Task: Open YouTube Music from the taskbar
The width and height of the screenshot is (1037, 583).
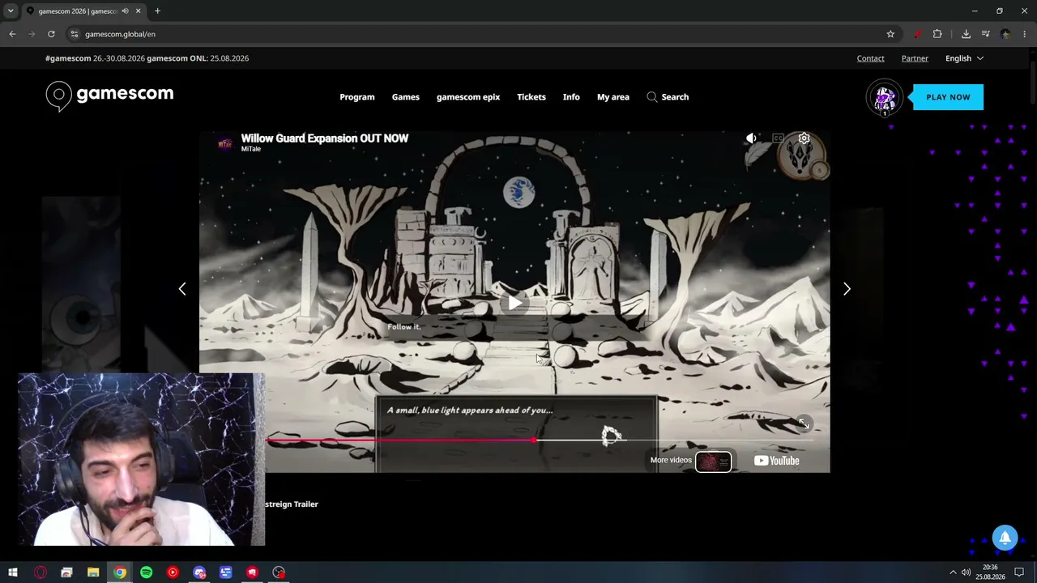Action: coord(173,572)
